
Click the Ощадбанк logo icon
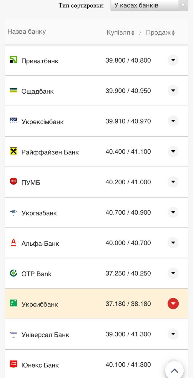pyautogui.click(x=14, y=90)
